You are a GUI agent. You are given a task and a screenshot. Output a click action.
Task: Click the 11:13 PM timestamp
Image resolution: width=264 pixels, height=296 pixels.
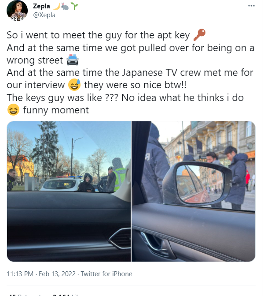pos(20,274)
